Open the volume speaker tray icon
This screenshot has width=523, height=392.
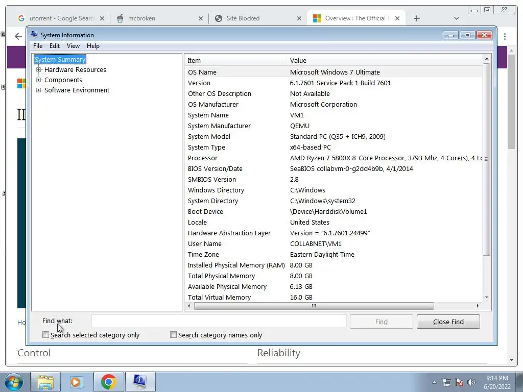[471, 383]
